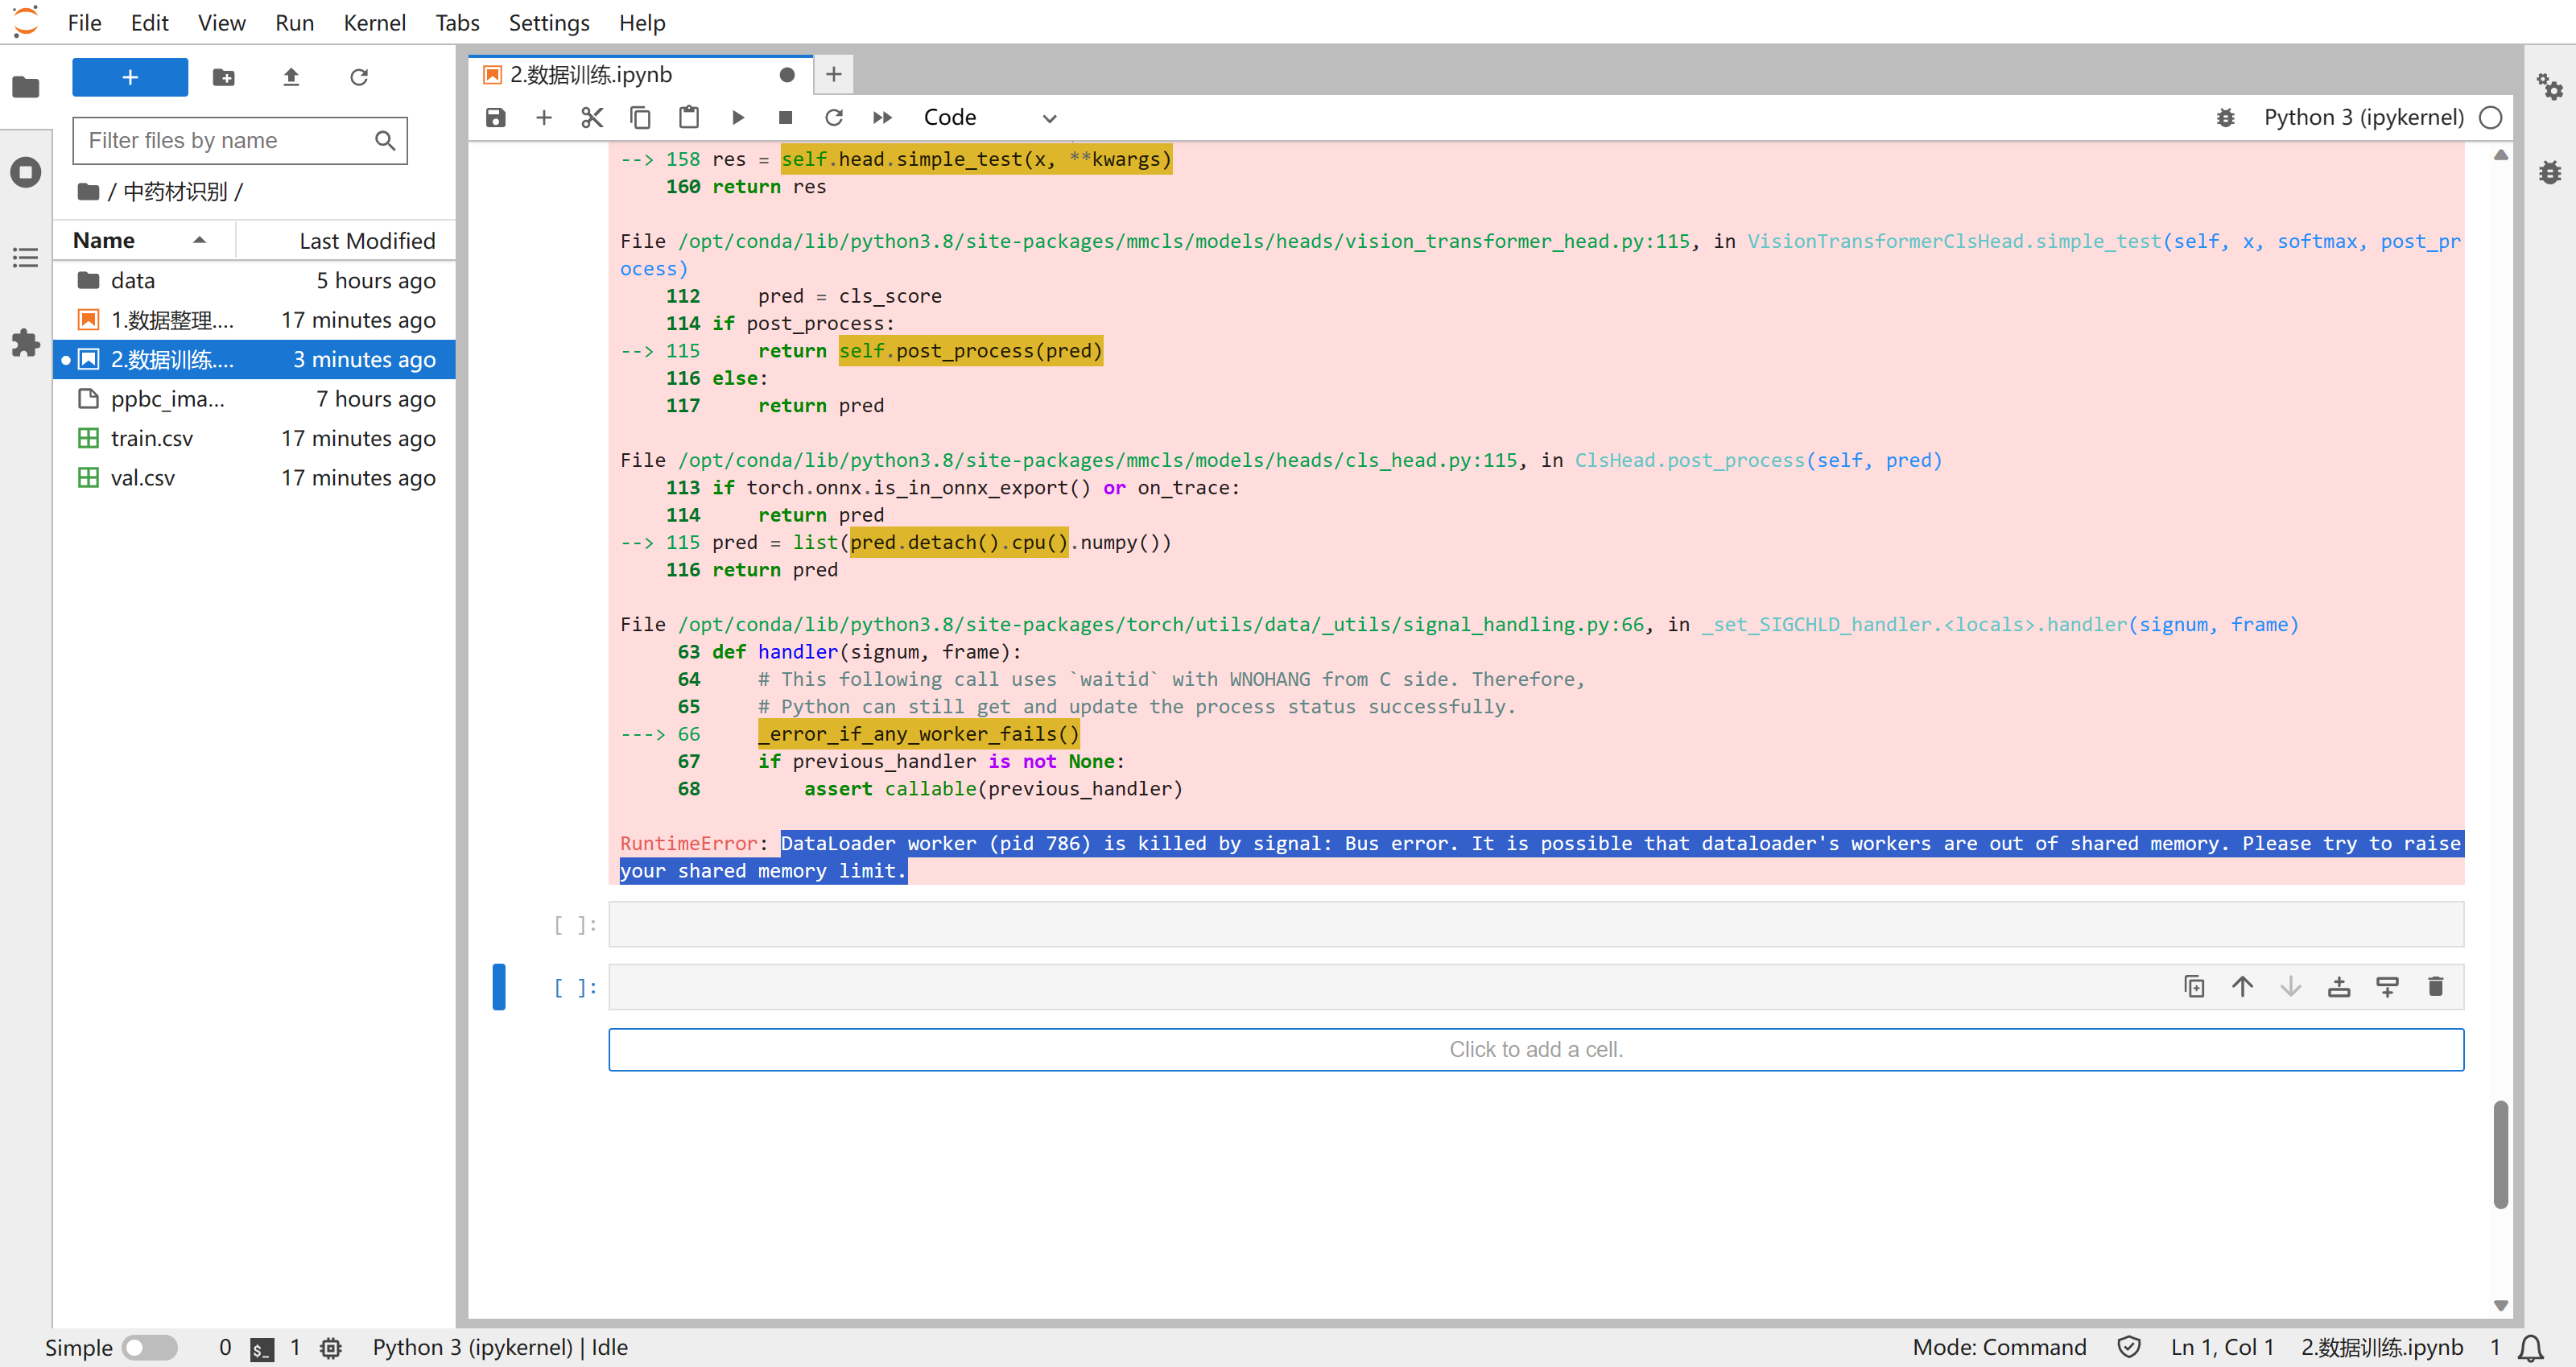Screen dimensions: 2576x1367
Task: Open the Kernel menu
Action: 374,22
